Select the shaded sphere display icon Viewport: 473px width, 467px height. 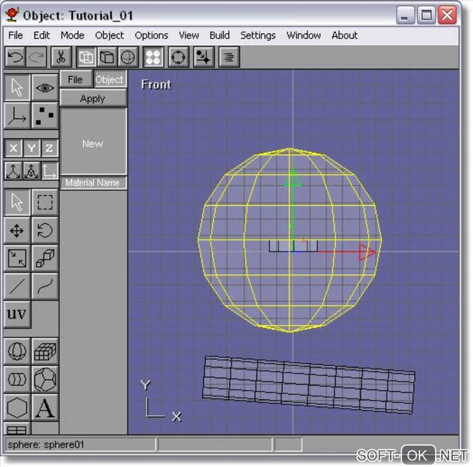[x=128, y=57]
